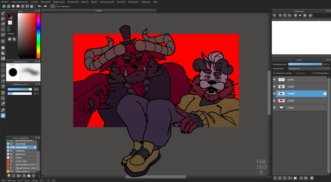
Task: Flip canvas view in Navigator
Action: click(x=311, y=15)
